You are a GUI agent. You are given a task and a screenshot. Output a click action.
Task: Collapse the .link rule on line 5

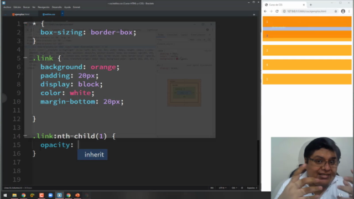25,57
